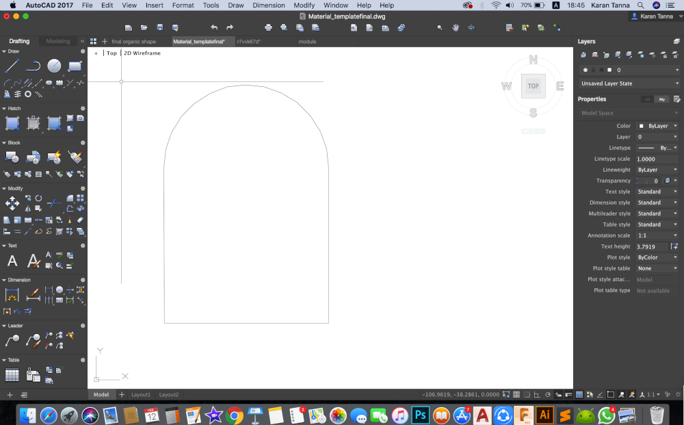The width and height of the screenshot is (684, 425).
Task: Click the Rotate tool in Modify panel
Action: pos(38,198)
